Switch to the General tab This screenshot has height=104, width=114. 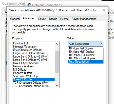pyautogui.click(x=15, y=19)
